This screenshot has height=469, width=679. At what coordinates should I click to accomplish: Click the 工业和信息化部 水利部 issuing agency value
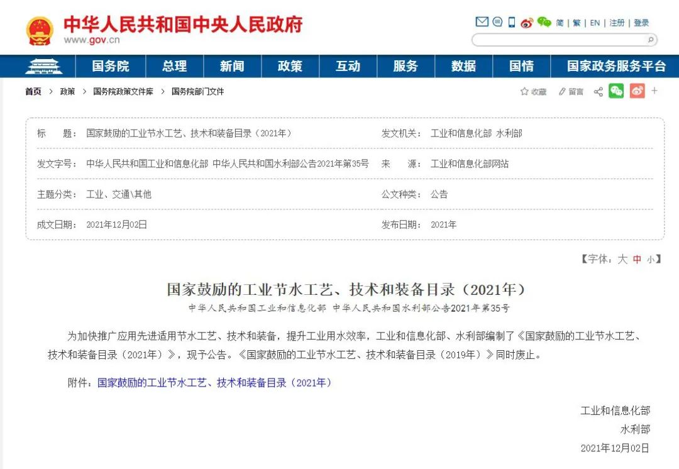click(x=477, y=133)
